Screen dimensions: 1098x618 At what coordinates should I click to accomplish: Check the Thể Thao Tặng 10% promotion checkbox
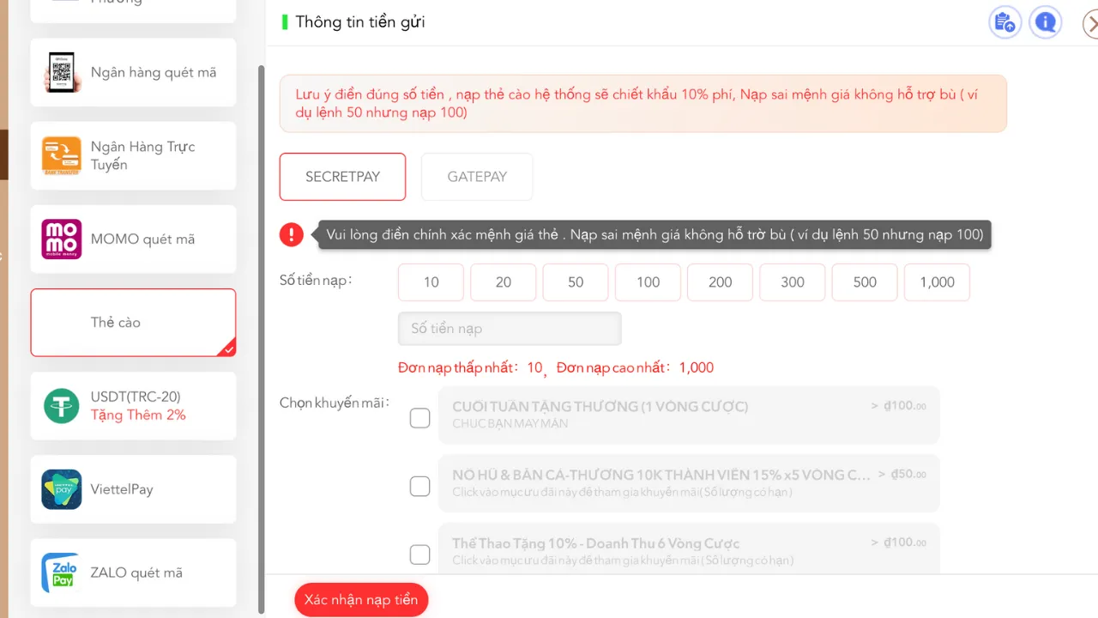point(419,554)
